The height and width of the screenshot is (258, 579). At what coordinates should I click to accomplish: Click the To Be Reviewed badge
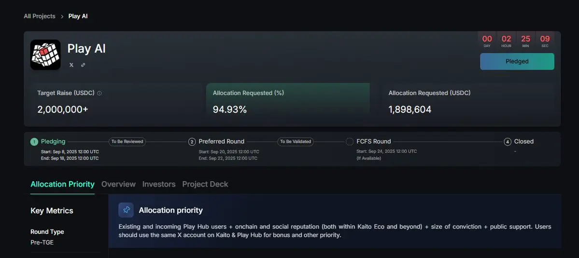127,141
